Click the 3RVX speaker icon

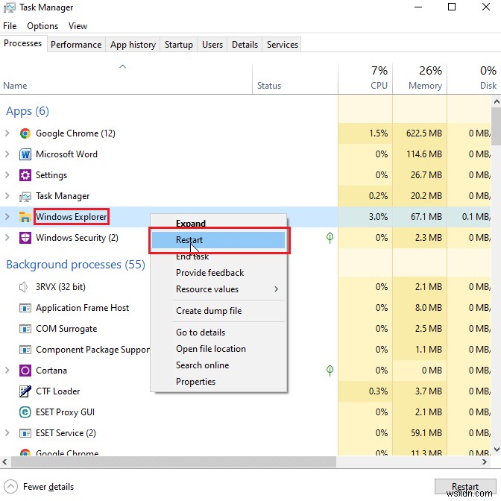coord(24,287)
